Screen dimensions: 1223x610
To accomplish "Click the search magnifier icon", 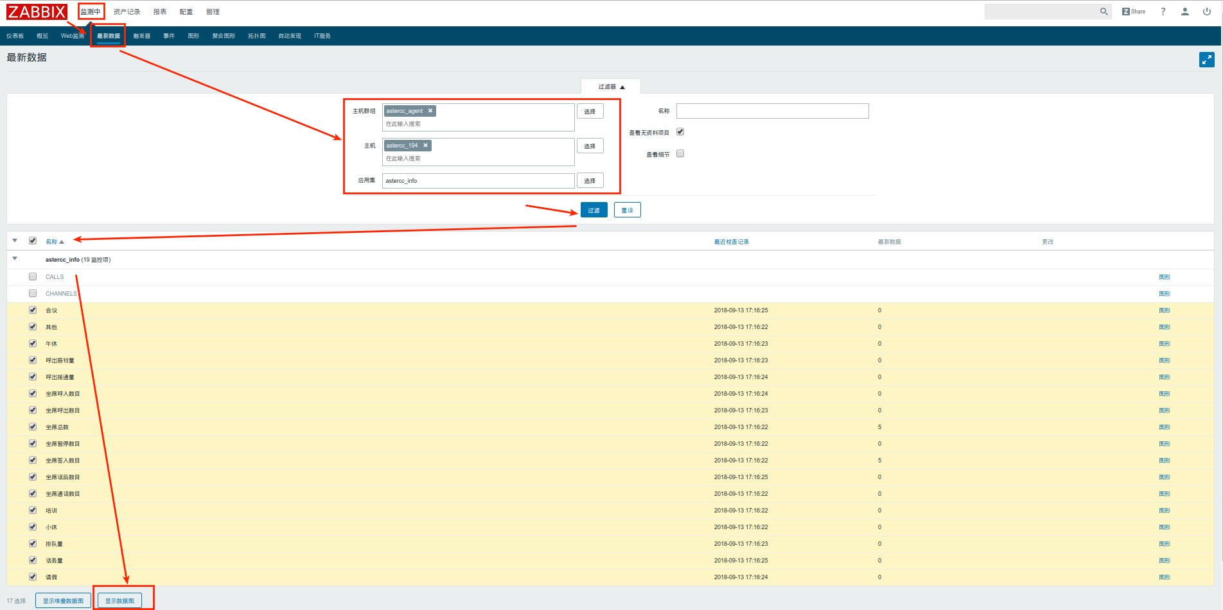I will click(x=1104, y=12).
